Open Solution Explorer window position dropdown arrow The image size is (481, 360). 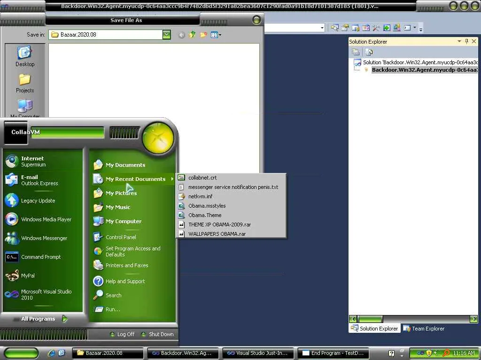click(x=459, y=41)
